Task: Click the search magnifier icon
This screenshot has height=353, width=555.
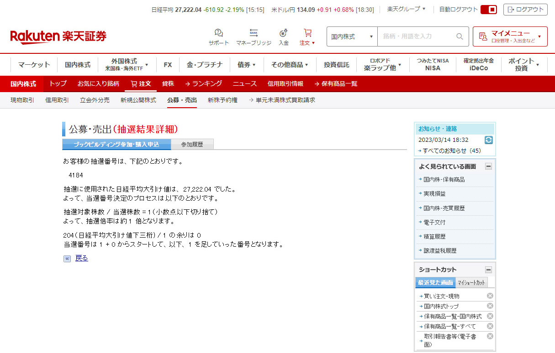Action: [x=460, y=36]
